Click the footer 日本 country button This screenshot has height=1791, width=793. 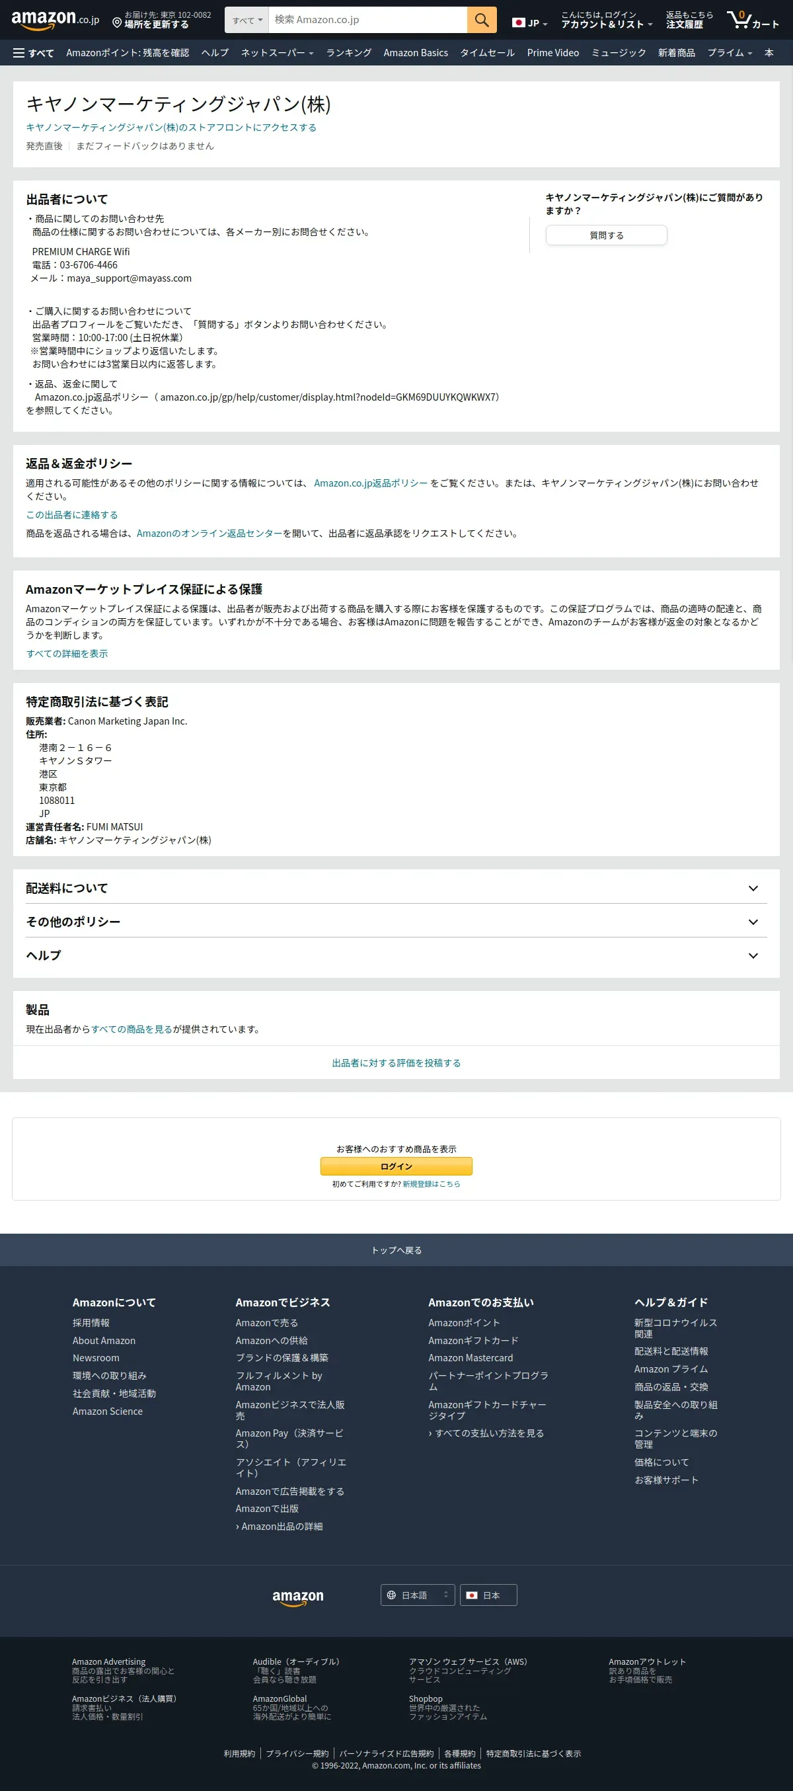click(x=488, y=1595)
